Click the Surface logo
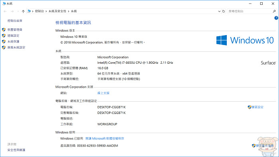The width and height of the screenshot is (279, 157). click(268, 63)
